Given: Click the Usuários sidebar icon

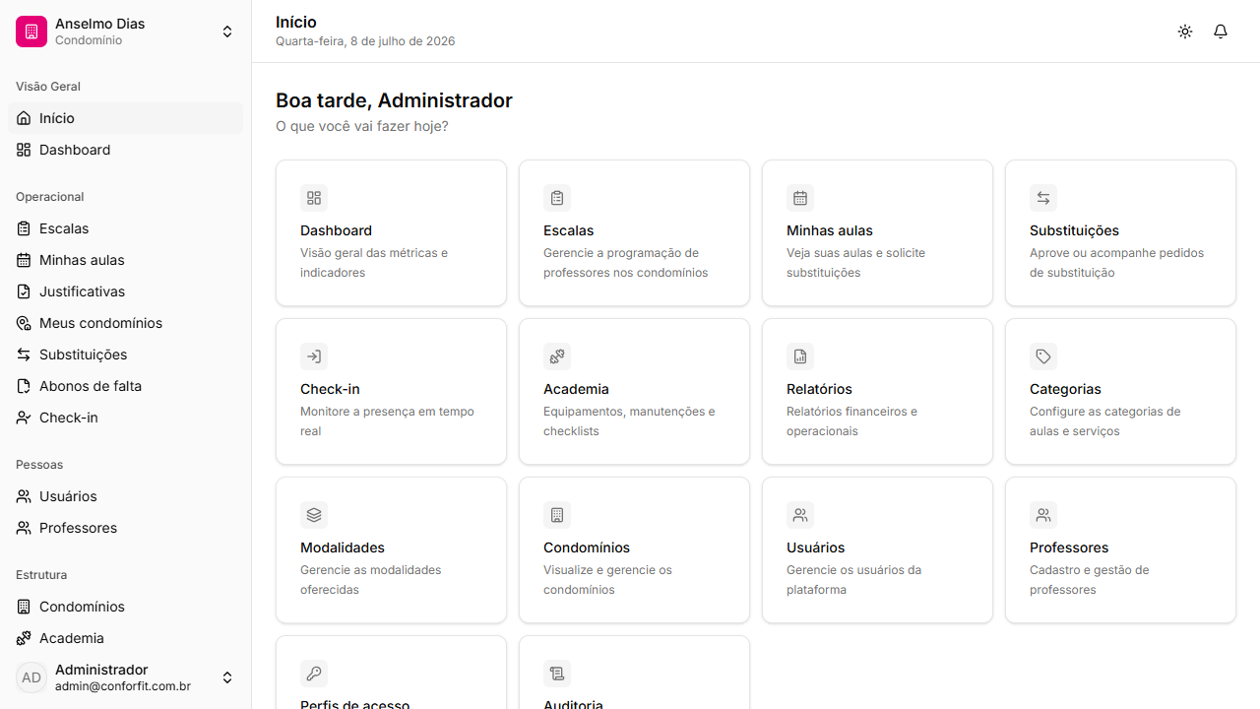Looking at the screenshot, I should 24,496.
